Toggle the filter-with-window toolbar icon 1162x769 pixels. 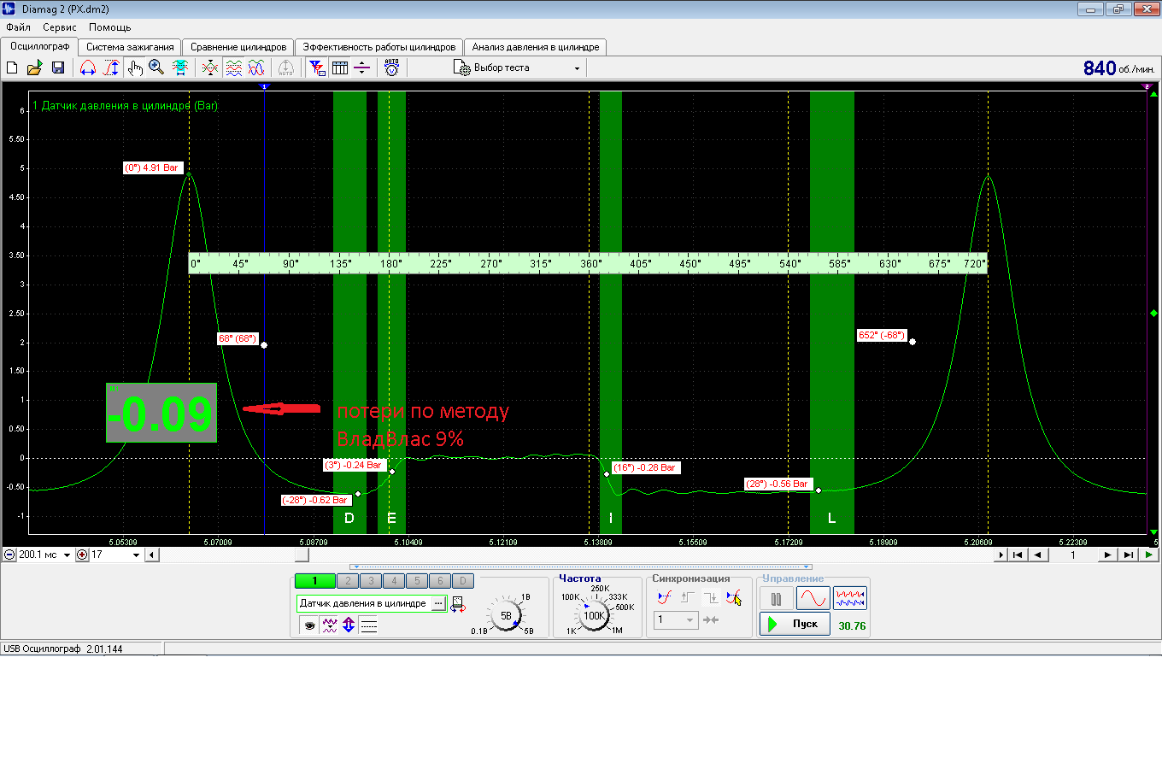click(317, 68)
